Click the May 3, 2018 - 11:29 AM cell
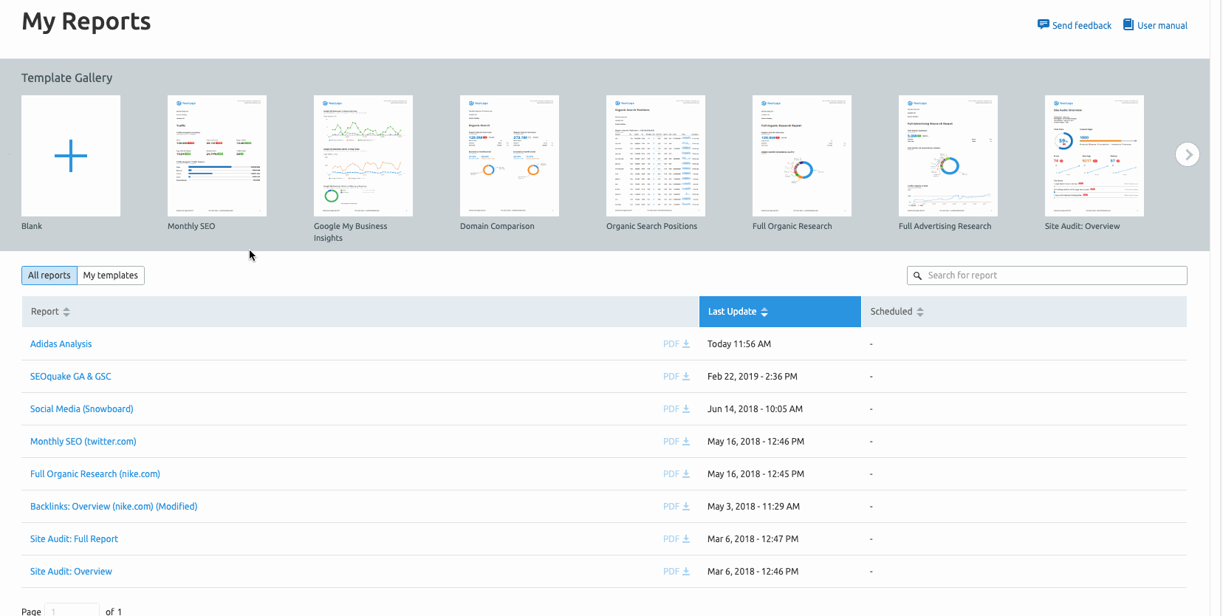This screenshot has height=616, width=1223. point(753,507)
